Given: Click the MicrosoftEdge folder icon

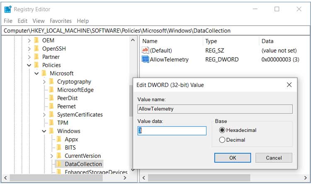Looking at the screenshot, I should [51, 90].
